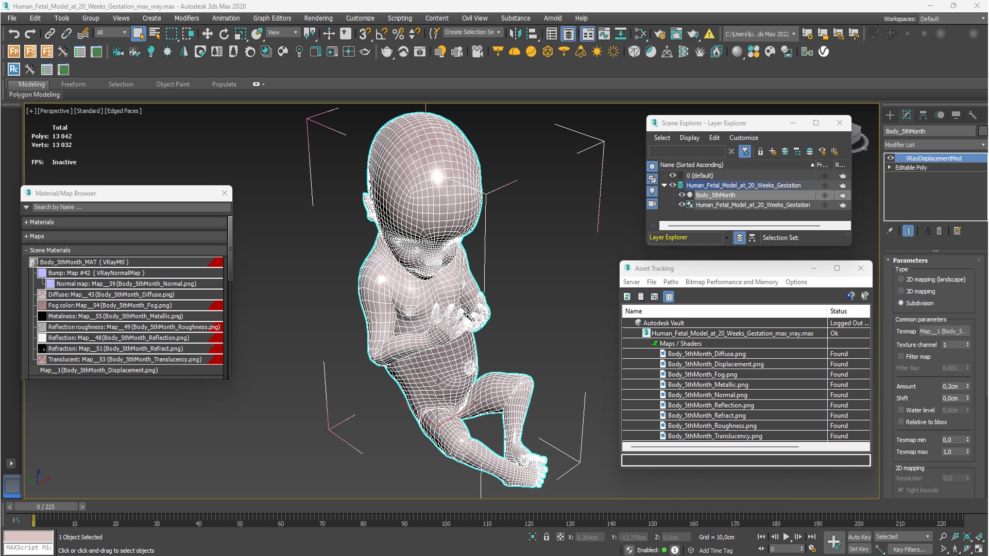Screen dimensions: 989x556
Task: Open the Workspaces Default dropdown
Action: [x=952, y=19]
